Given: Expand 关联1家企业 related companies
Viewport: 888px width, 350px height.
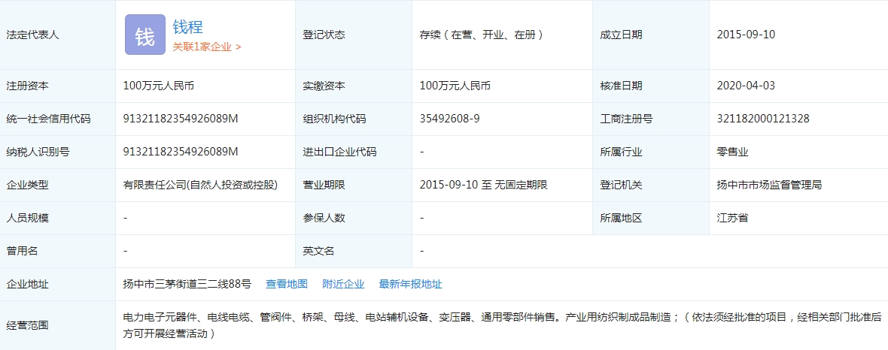Looking at the screenshot, I should 207,47.
